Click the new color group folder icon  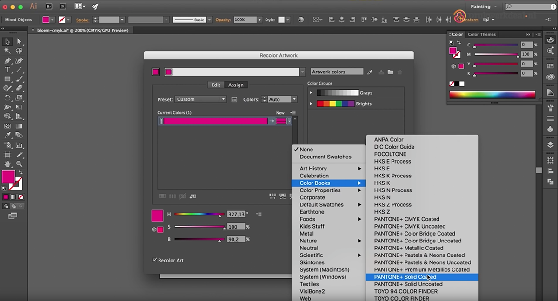(x=391, y=72)
